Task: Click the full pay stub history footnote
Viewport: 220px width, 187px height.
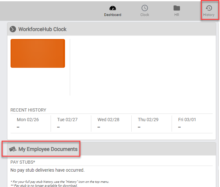Action: click(x=60, y=182)
